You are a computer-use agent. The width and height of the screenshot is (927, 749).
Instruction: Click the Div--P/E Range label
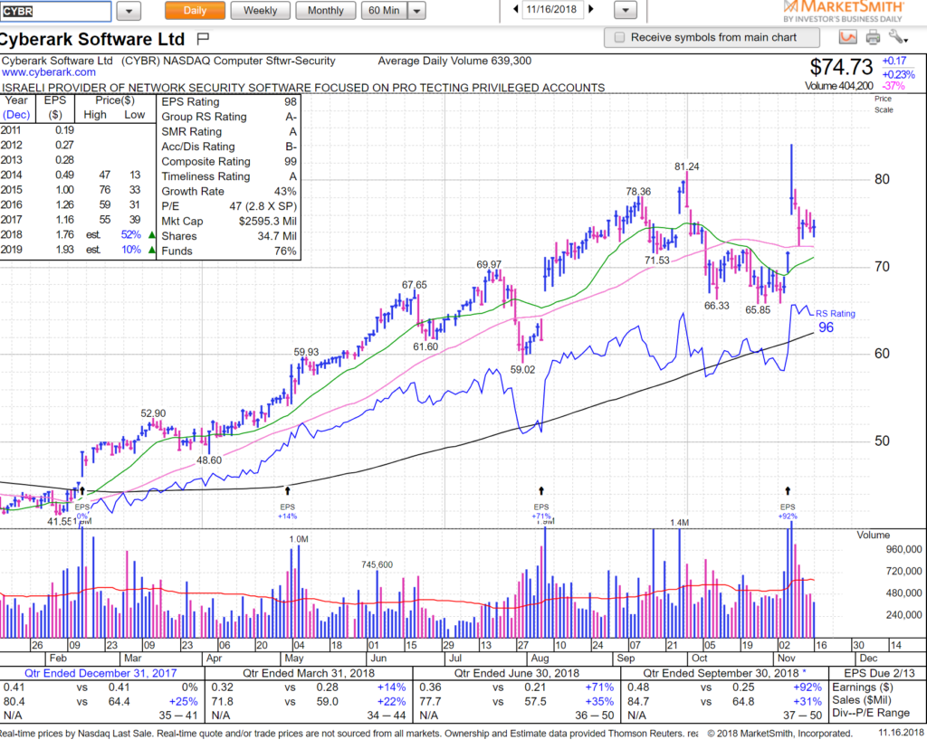(x=871, y=713)
